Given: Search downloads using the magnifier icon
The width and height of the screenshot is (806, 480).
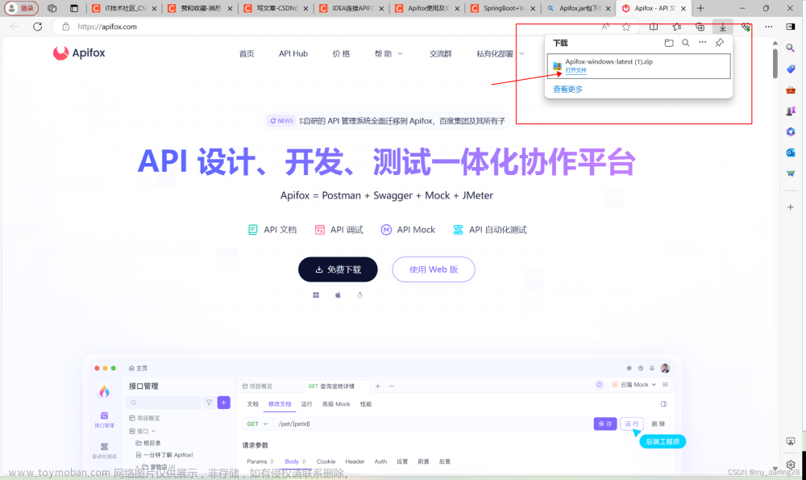Looking at the screenshot, I should tap(686, 43).
